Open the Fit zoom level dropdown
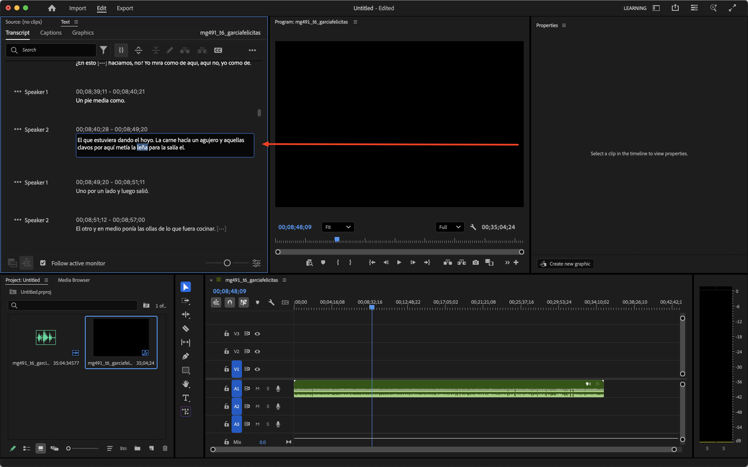 click(x=338, y=227)
